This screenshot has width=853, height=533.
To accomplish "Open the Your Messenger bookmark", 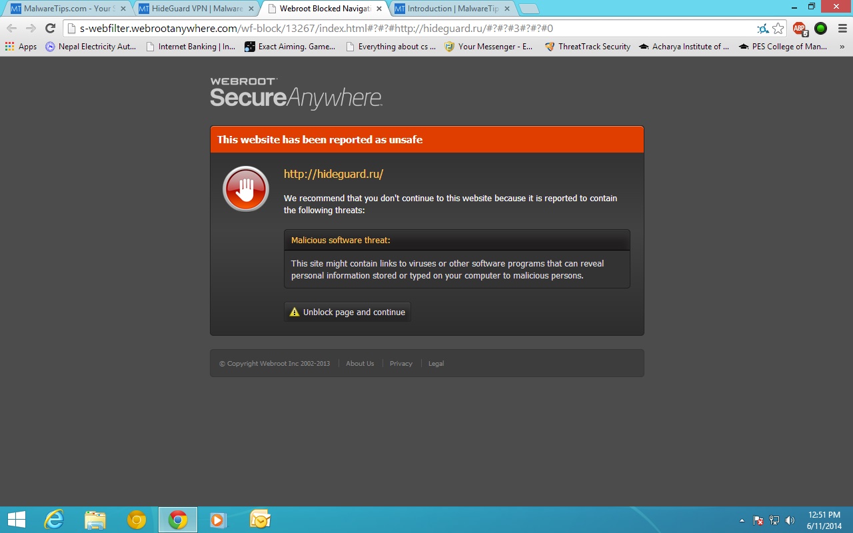I will [x=489, y=47].
